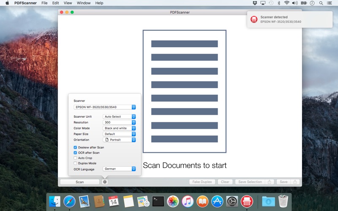
Task: Open PDFScanner from the dock
Action: [247, 201]
